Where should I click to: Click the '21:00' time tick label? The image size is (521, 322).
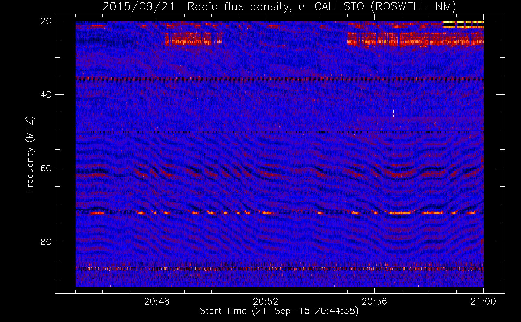point(483,301)
